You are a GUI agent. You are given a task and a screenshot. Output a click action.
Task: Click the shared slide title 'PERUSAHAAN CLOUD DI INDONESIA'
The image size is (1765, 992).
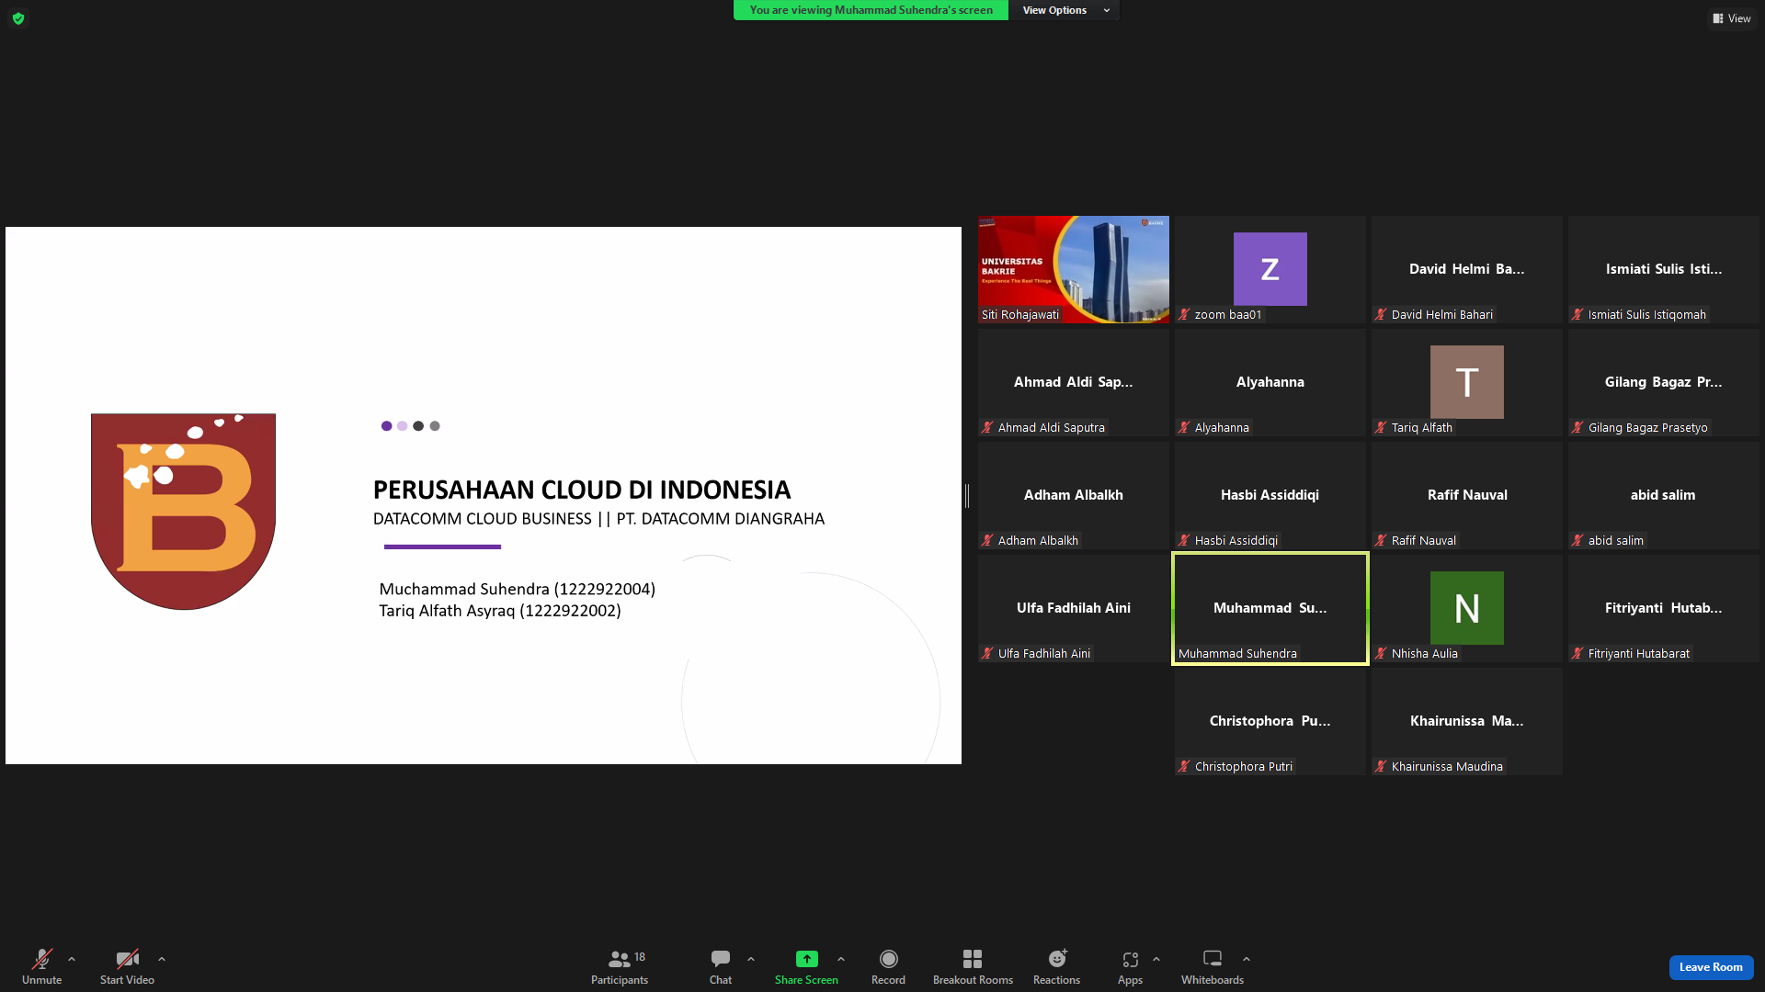pyautogui.click(x=582, y=490)
